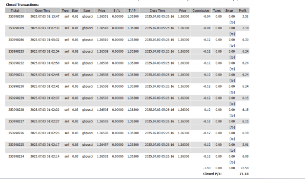The height and width of the screenshot is (179, 305).
Task: Click the Commission column header
Action: (201, 11)
